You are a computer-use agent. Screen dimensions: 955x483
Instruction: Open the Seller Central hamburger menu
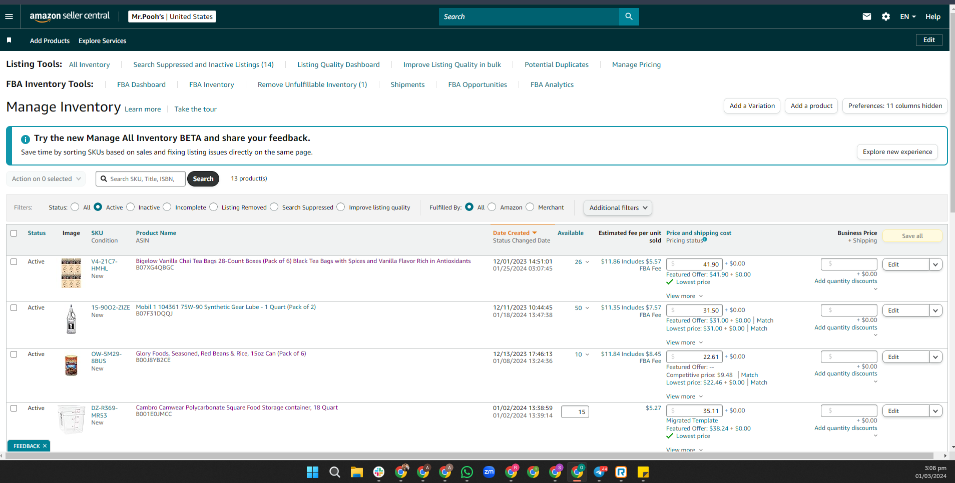[x=9, y=16]
